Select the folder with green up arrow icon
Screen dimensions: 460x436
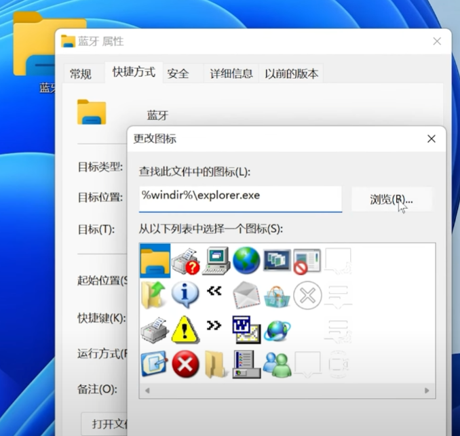pyautogui.click(x=154, y=295)
